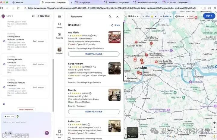Click Faros Holborn rating info icon

90,67
